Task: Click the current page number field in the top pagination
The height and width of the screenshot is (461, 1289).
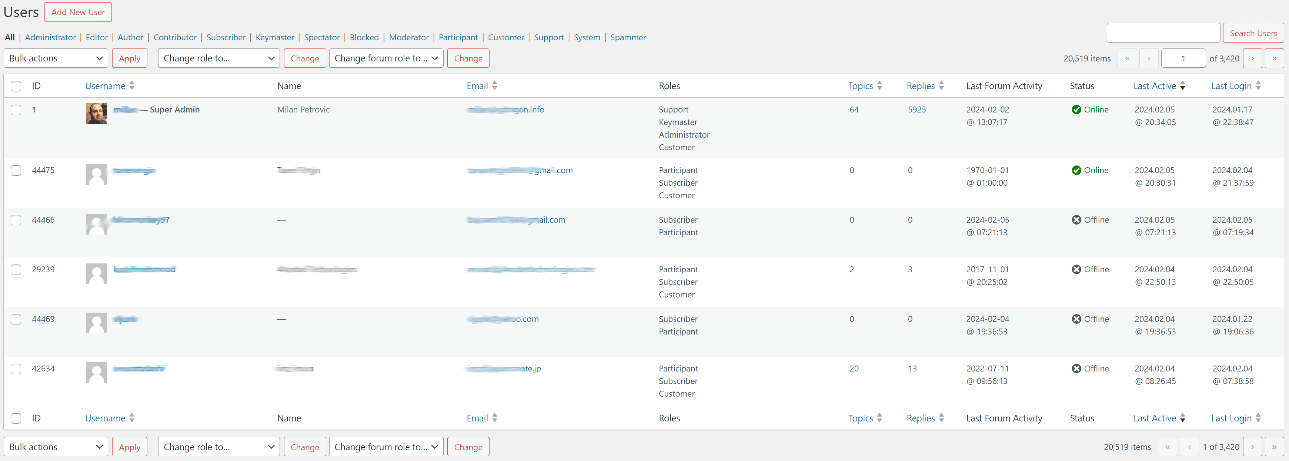Action: coord(1183,58)
